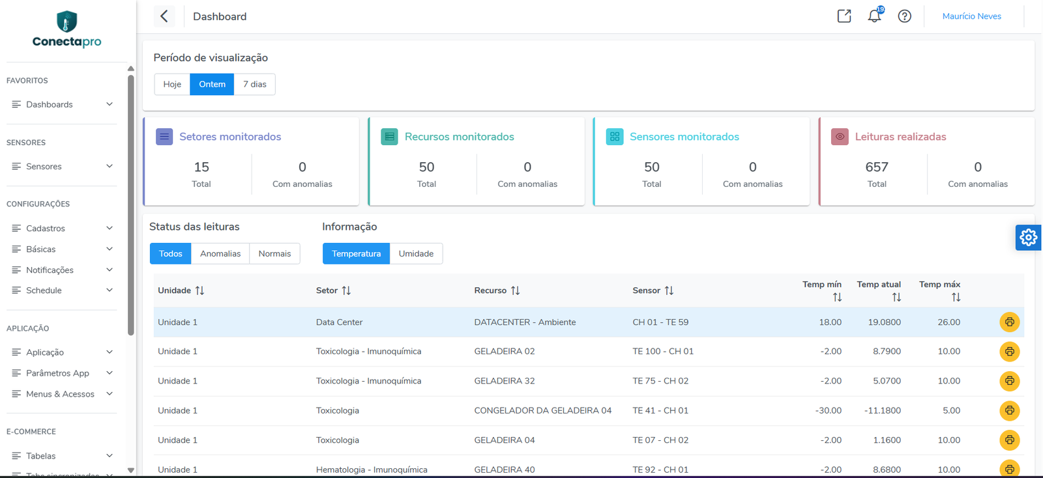Select the Hoje period option
Image resolution: width=1043 pixels, height=478 pixels.
coord(172,84)
